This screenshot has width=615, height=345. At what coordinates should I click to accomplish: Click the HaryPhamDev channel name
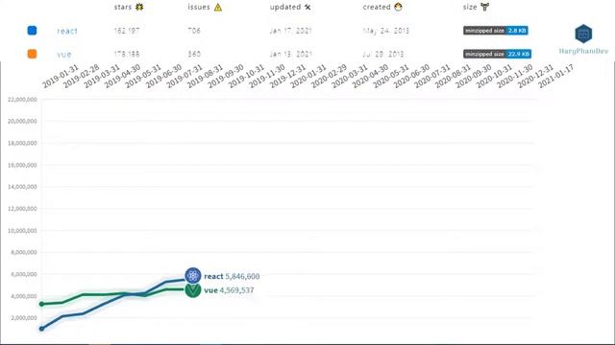[x=583, y=51]
